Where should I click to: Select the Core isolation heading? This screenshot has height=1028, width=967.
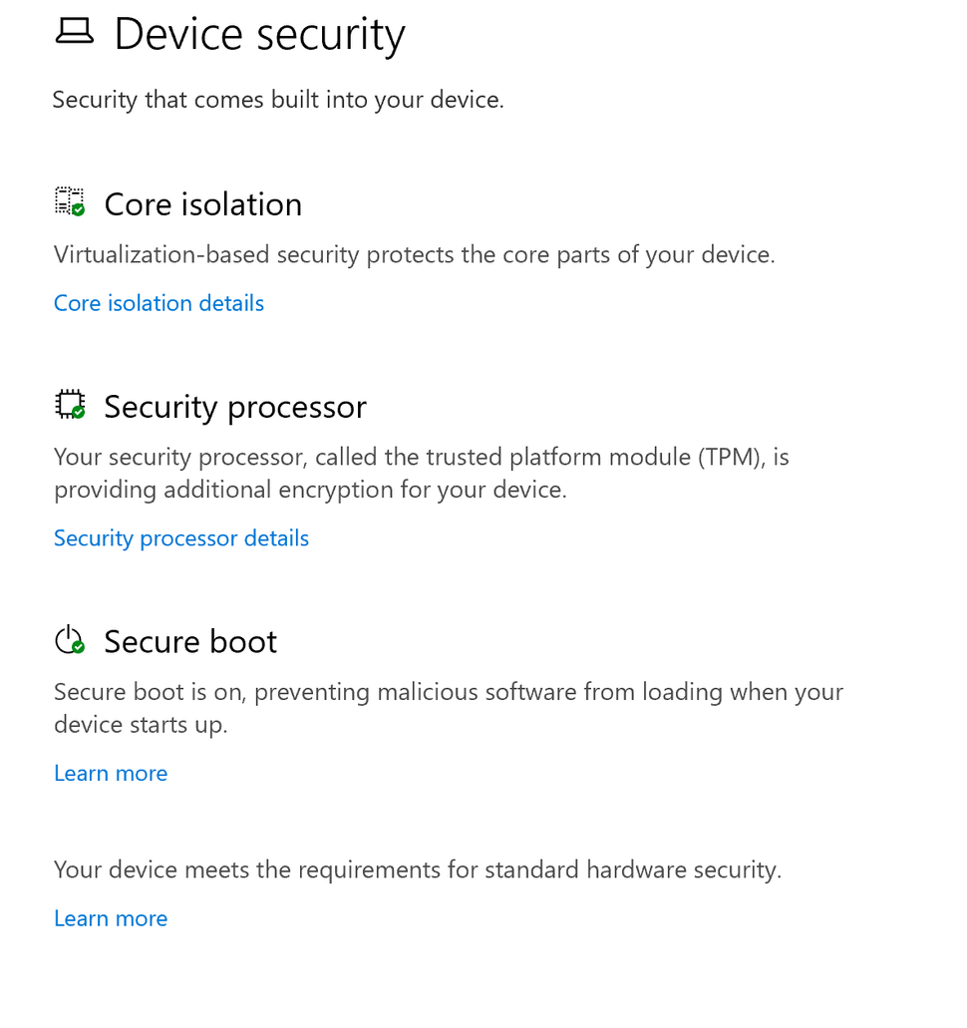202,203
